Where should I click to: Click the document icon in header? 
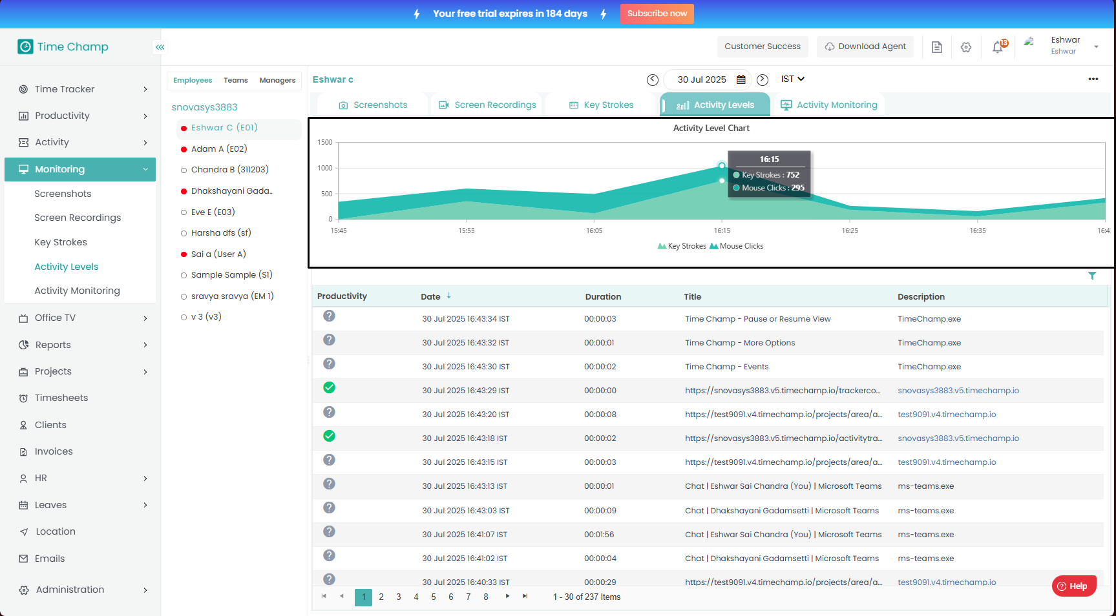point(936,47)
